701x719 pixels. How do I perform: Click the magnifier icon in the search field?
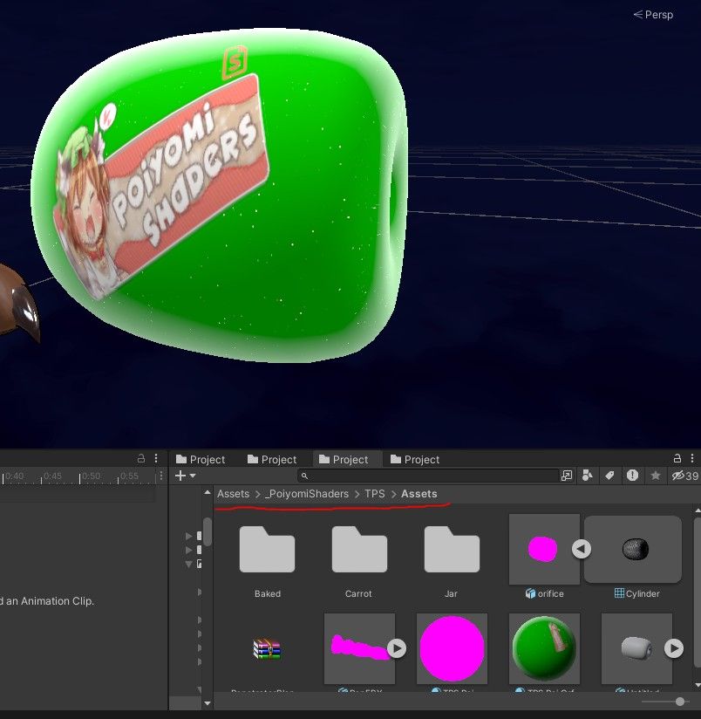[304, 476]
